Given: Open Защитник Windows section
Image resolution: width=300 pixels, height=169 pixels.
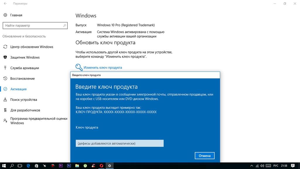Looking at the screenshot, I should click(25, 57).
